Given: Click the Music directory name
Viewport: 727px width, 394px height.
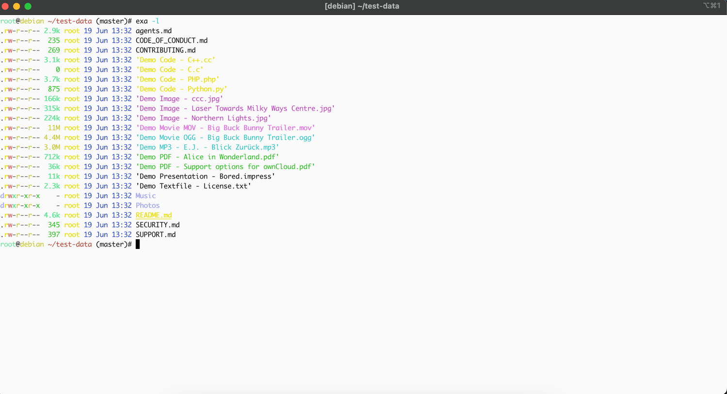Looking at the screenshot, I should (146, 196).
